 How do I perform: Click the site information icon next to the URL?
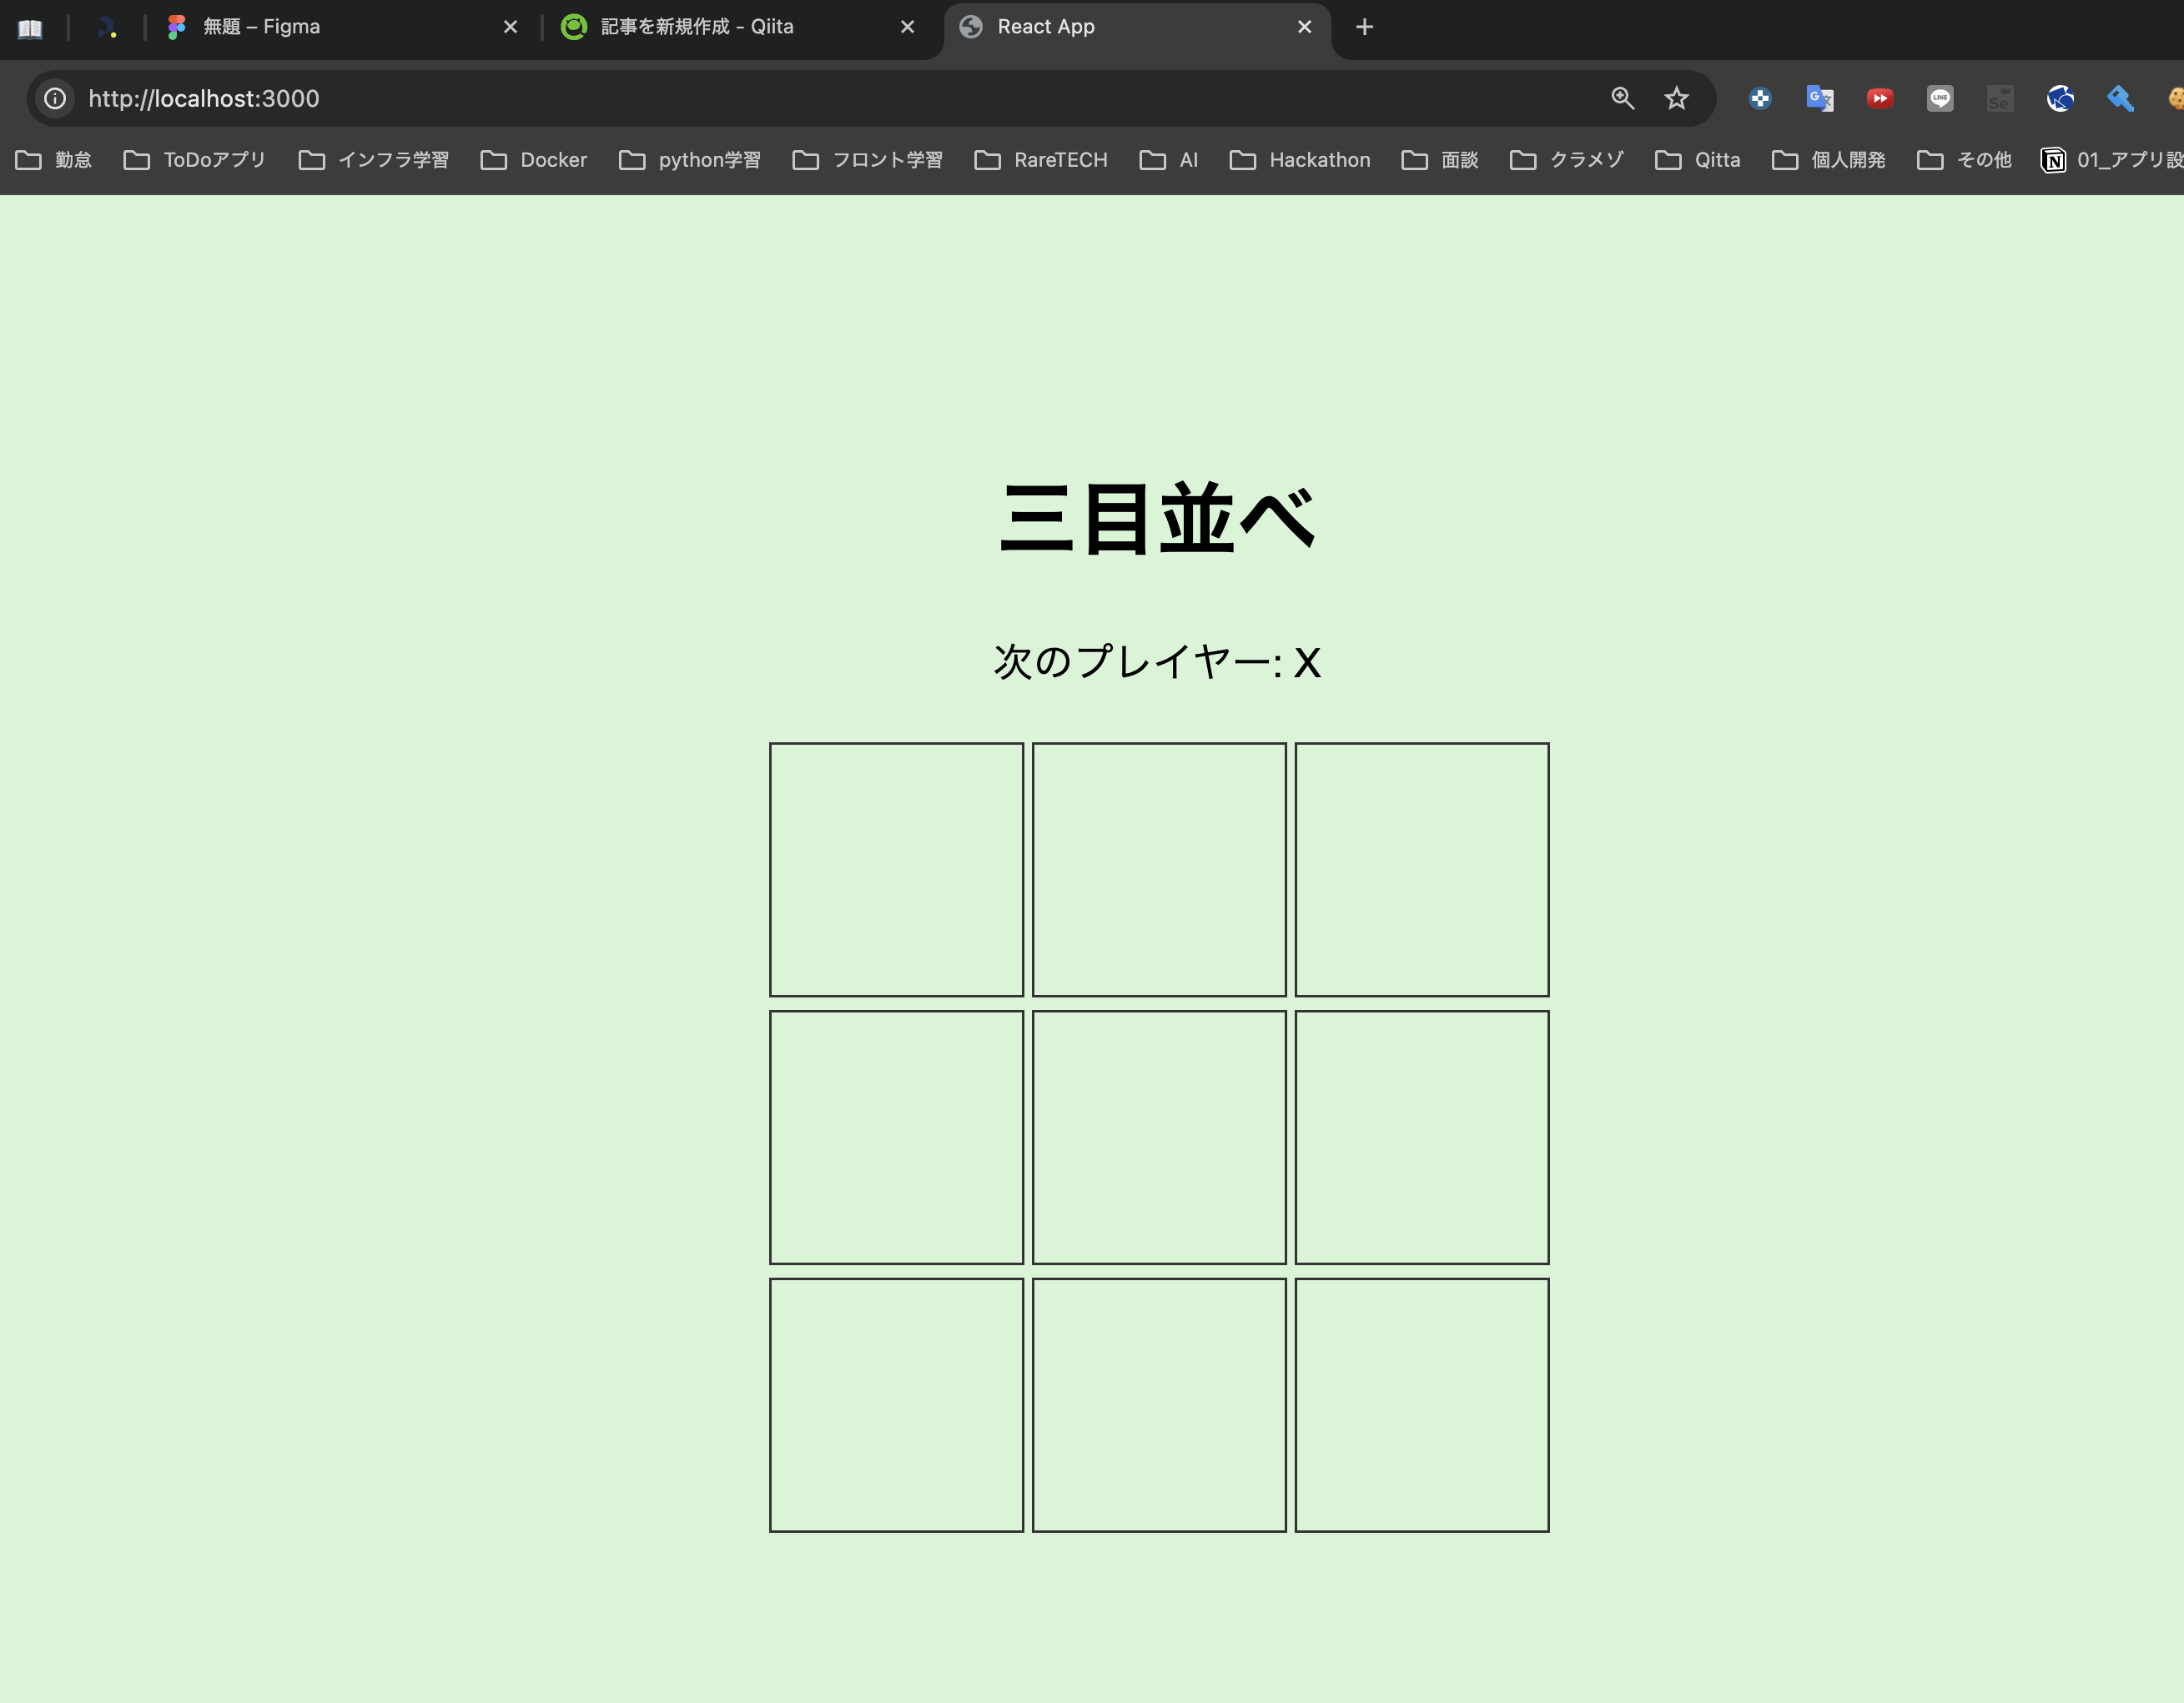point(54,98)
